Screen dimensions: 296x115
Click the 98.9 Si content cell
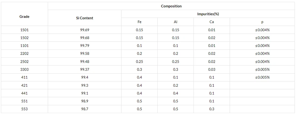click(85, 101)
